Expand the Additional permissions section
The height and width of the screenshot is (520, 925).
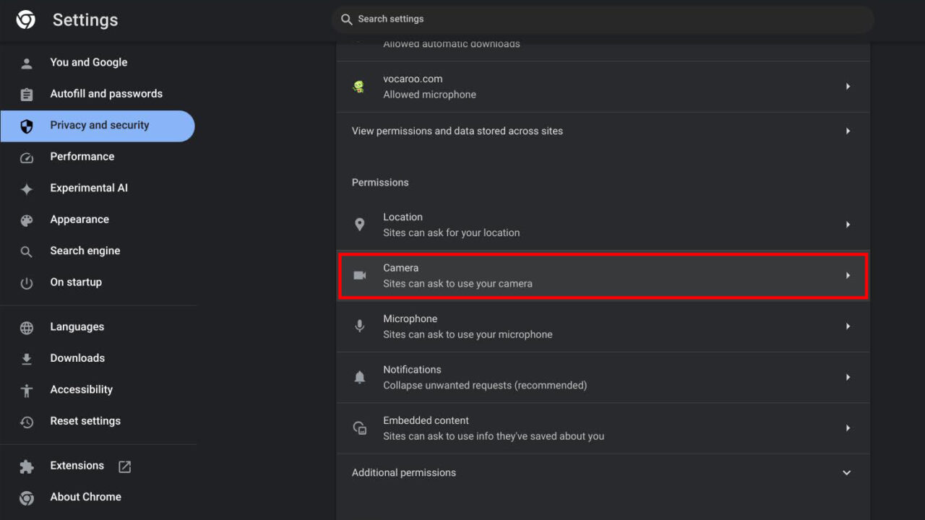click(846, 472)
